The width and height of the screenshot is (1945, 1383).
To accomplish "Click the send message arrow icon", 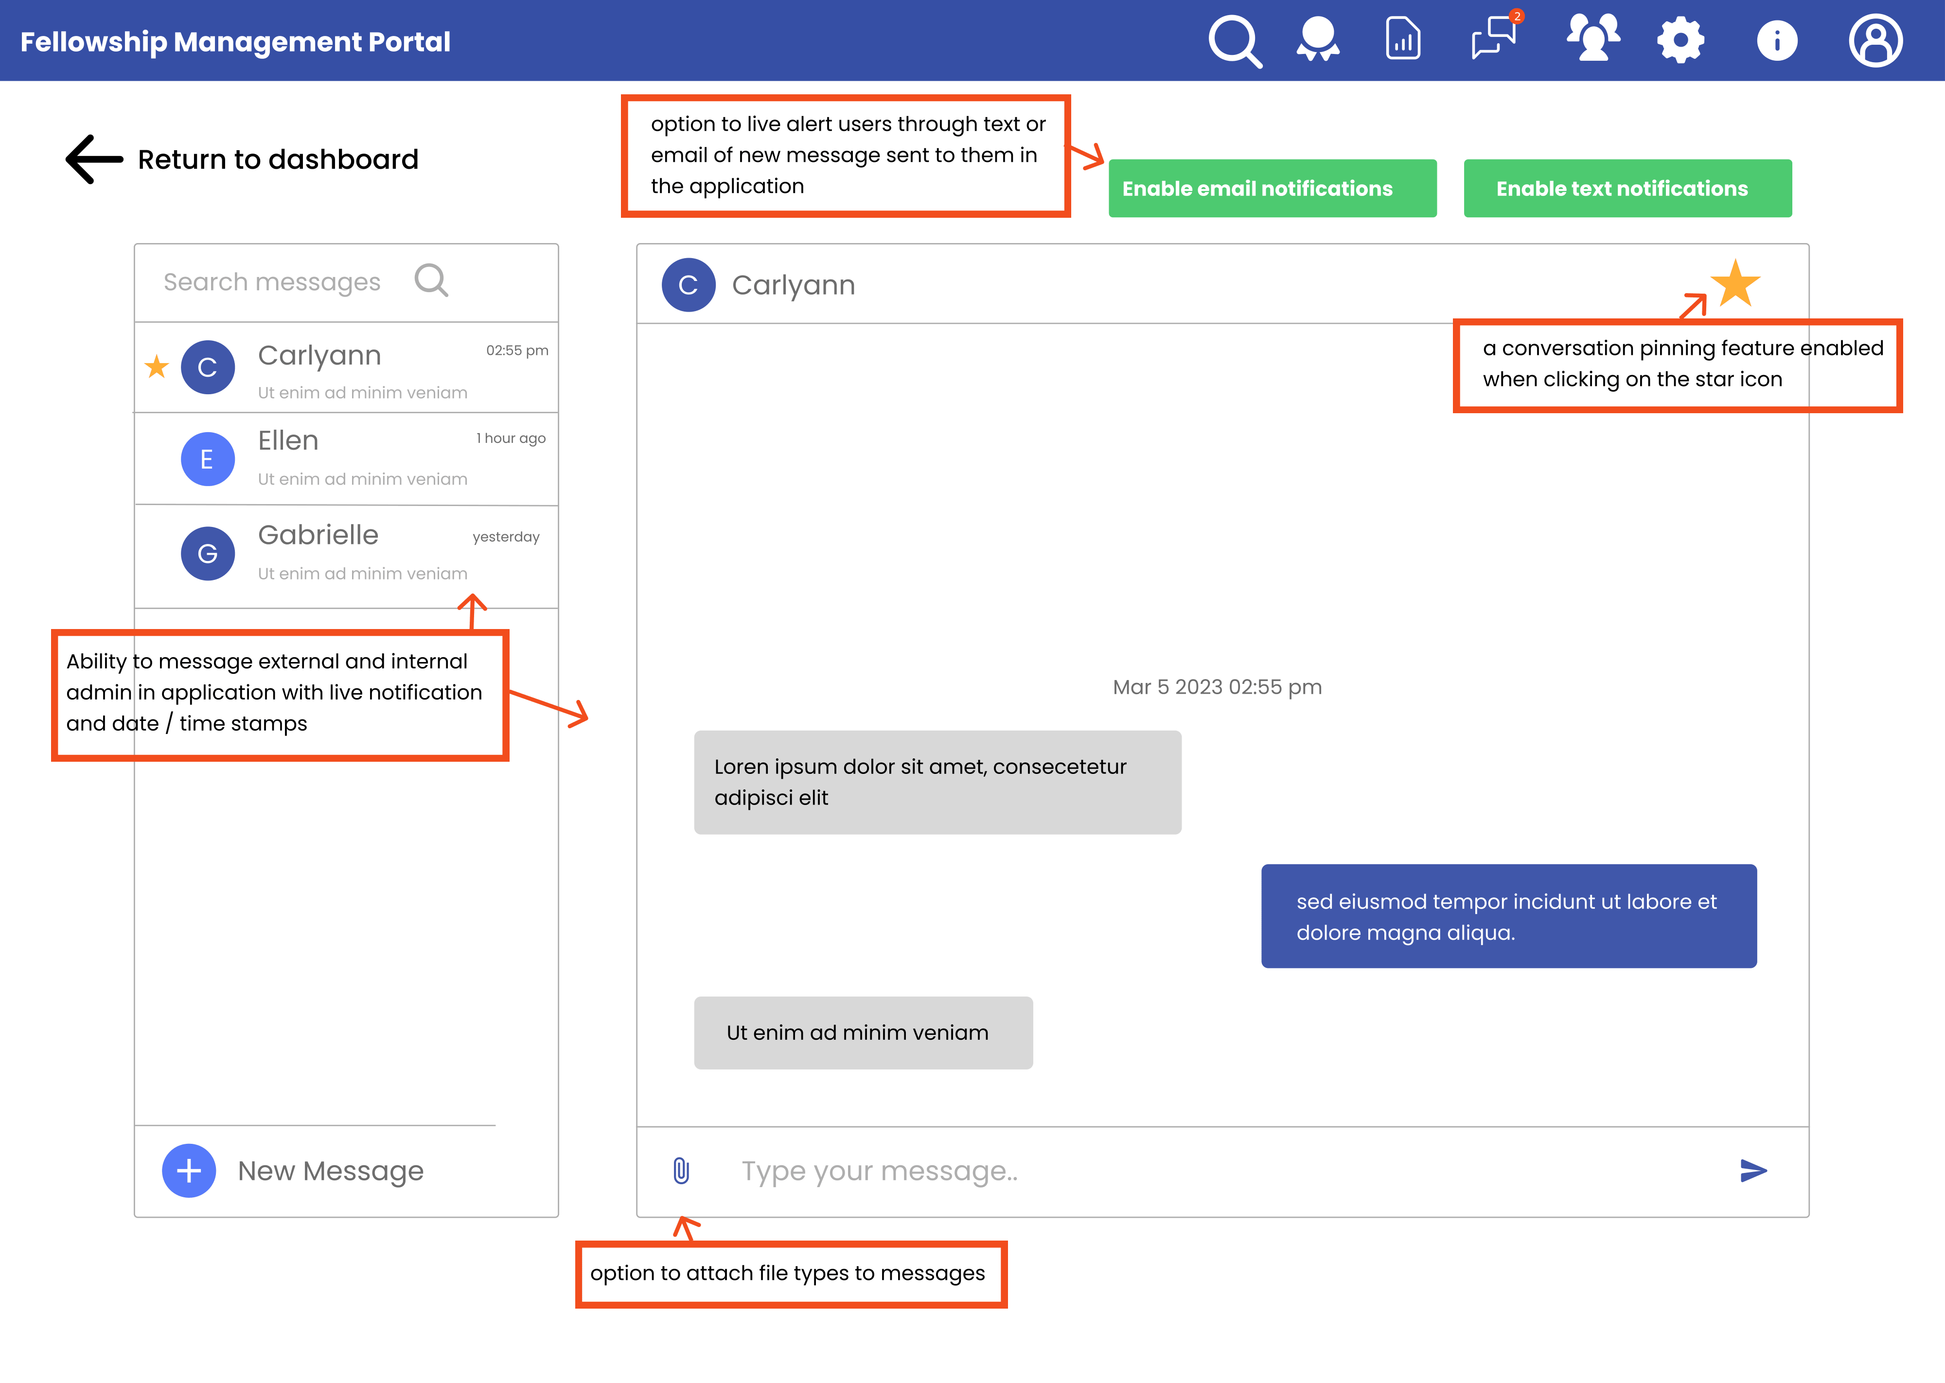I will click(x=1753, y=1171).
